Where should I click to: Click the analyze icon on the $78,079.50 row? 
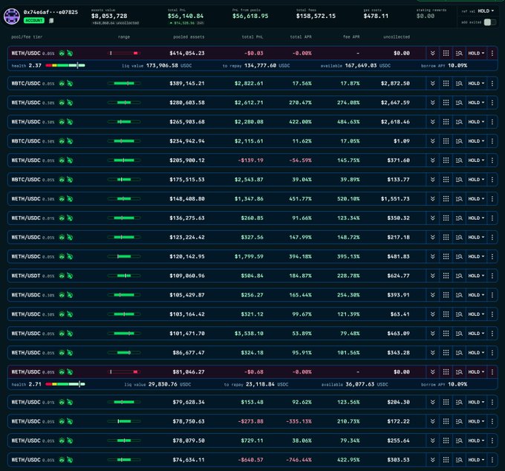459,441
